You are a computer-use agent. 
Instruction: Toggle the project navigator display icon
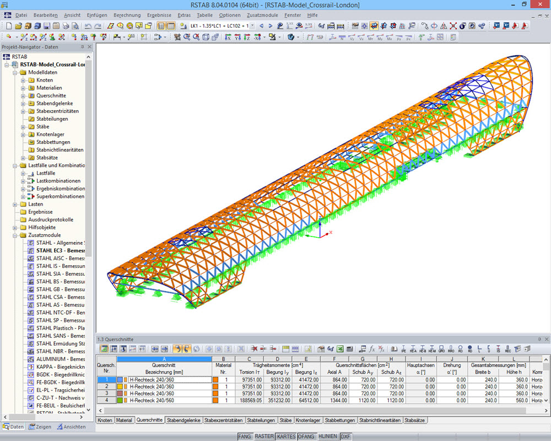(x=161, y=26)
